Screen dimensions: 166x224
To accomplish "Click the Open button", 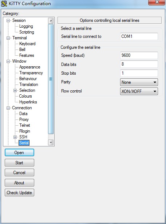I will coord(19,153).
